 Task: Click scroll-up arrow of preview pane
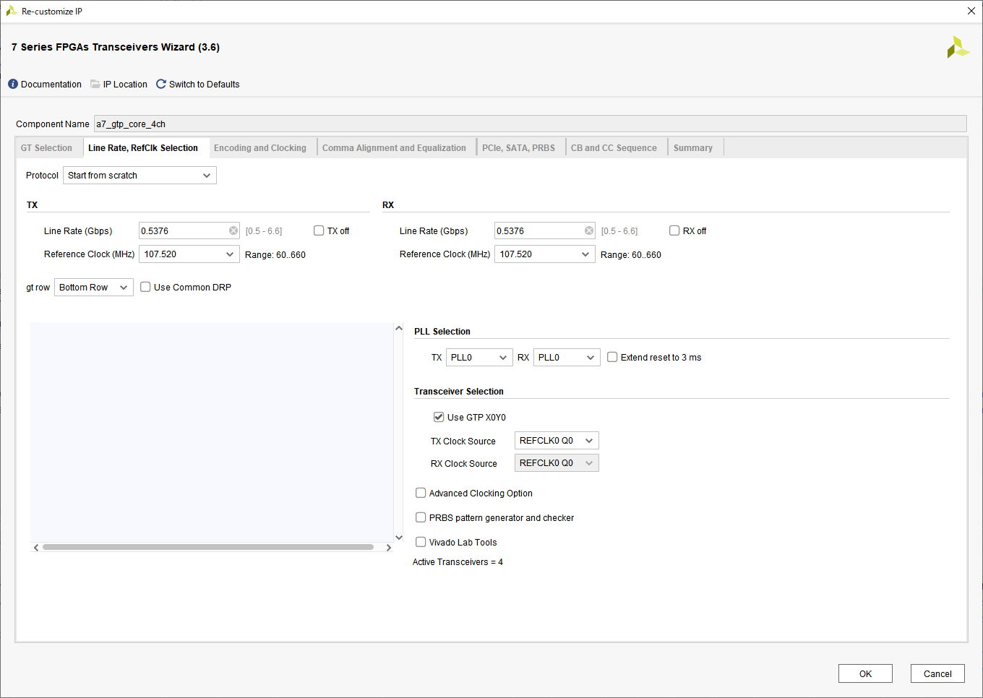pyautogui.click(x=399, y=328)
